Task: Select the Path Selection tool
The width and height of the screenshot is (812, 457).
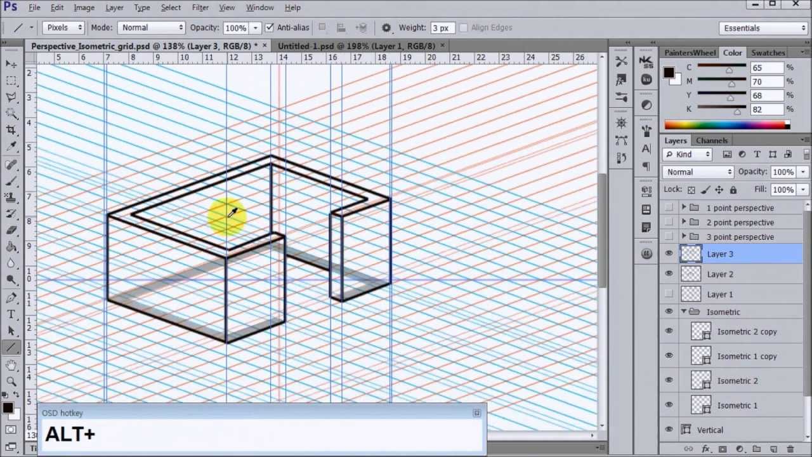Action: pos(11,331)
